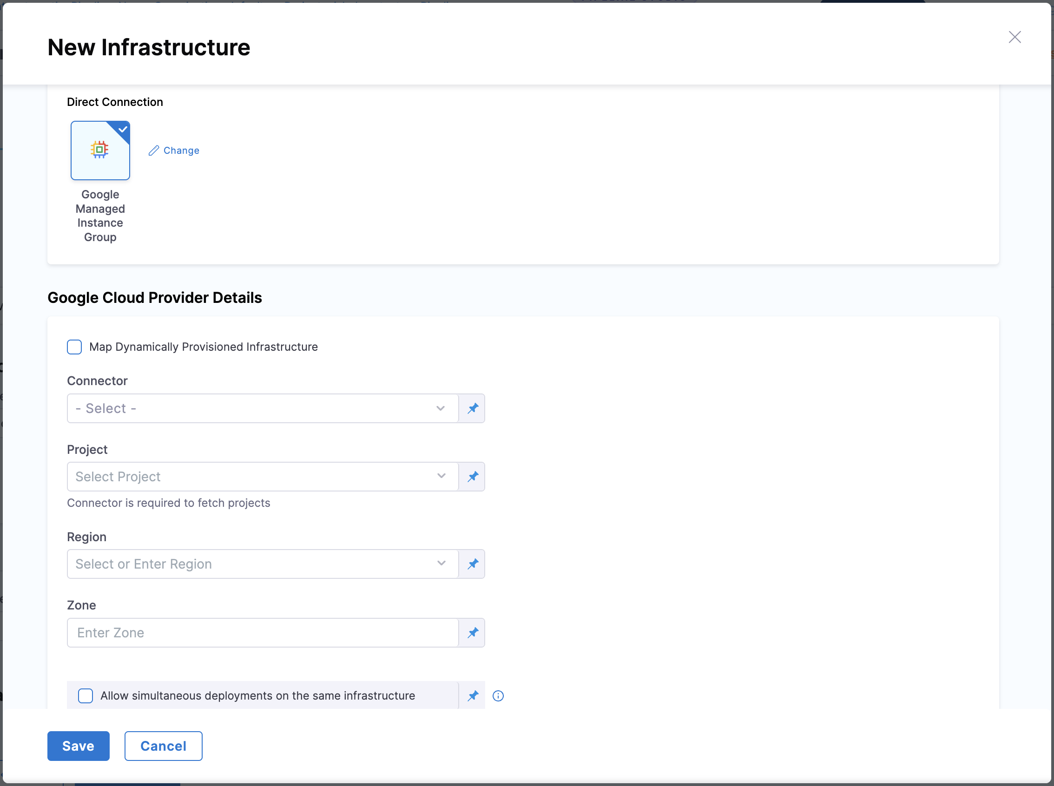This screenshot has width=1054, height=786.
Task: Click the pin icon beside Region field
Action: pyautogui.click(x=472, y=564)
